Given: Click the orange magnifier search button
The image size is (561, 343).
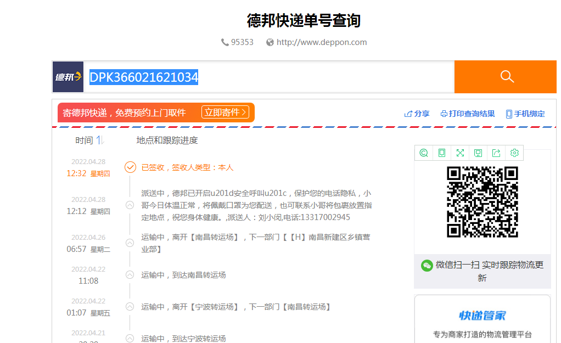Looking at the screenshot, I should pos(505,76).
